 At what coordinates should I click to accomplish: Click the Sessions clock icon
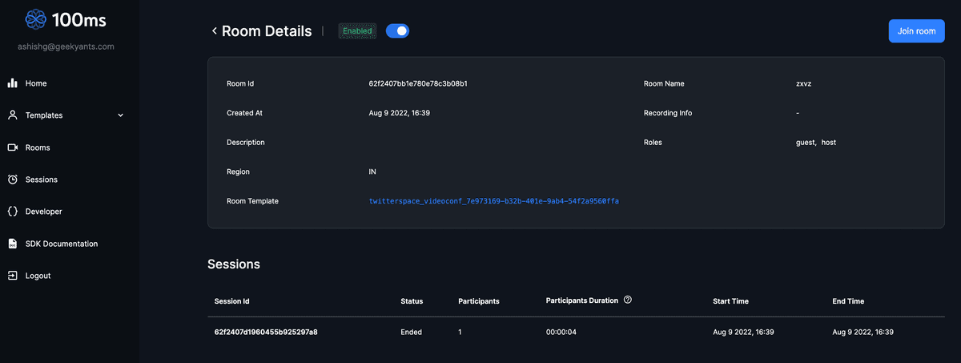13,179
